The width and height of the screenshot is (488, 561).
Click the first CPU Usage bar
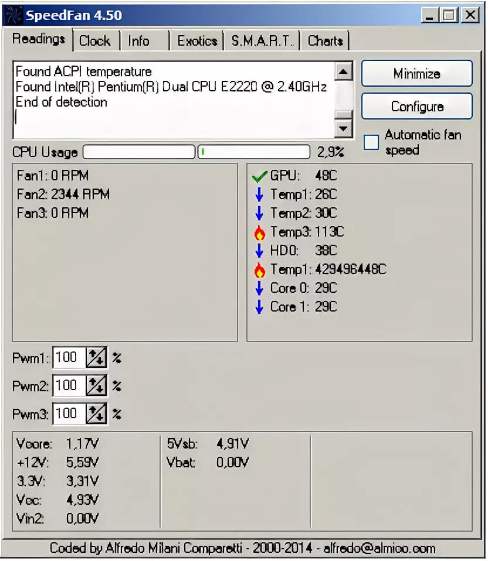click(x=139, y=152)
